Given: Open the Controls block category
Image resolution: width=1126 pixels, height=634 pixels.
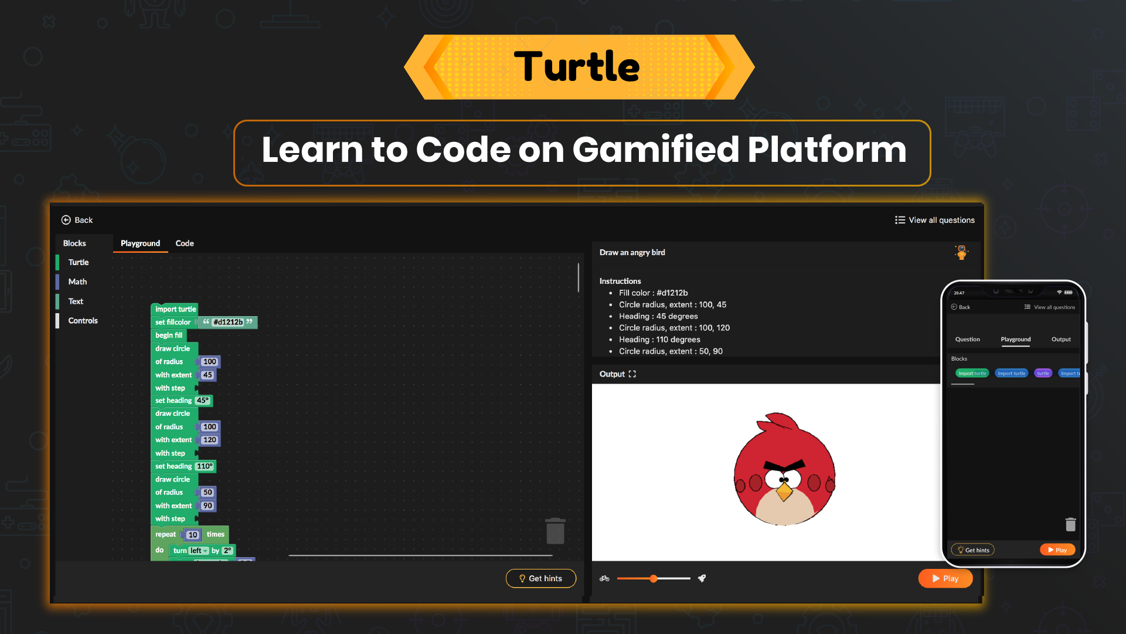Looking at the screenshot, I should [82, 320].
